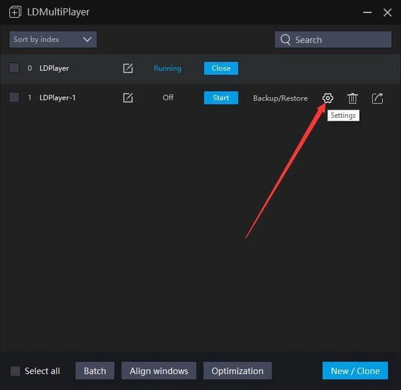The width and height of the screenshot is (401, 390).
Task: Click Align windows button
Action: coord(159,371)
